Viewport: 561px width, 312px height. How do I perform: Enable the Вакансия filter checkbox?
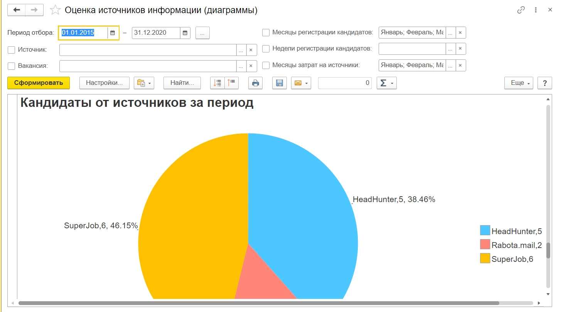(x=11, y=66)
